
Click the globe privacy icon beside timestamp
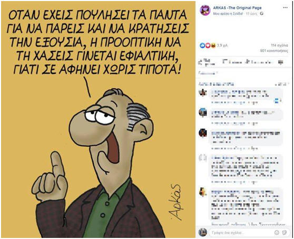click(x=262, y=14)
